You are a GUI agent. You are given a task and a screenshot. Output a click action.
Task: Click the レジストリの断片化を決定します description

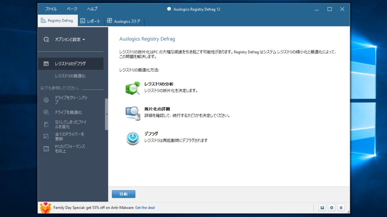click(171, 90)
